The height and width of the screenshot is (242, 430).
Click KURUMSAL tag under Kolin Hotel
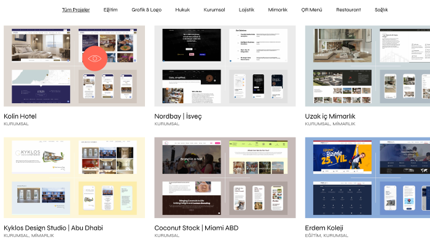tap(16, 124)
